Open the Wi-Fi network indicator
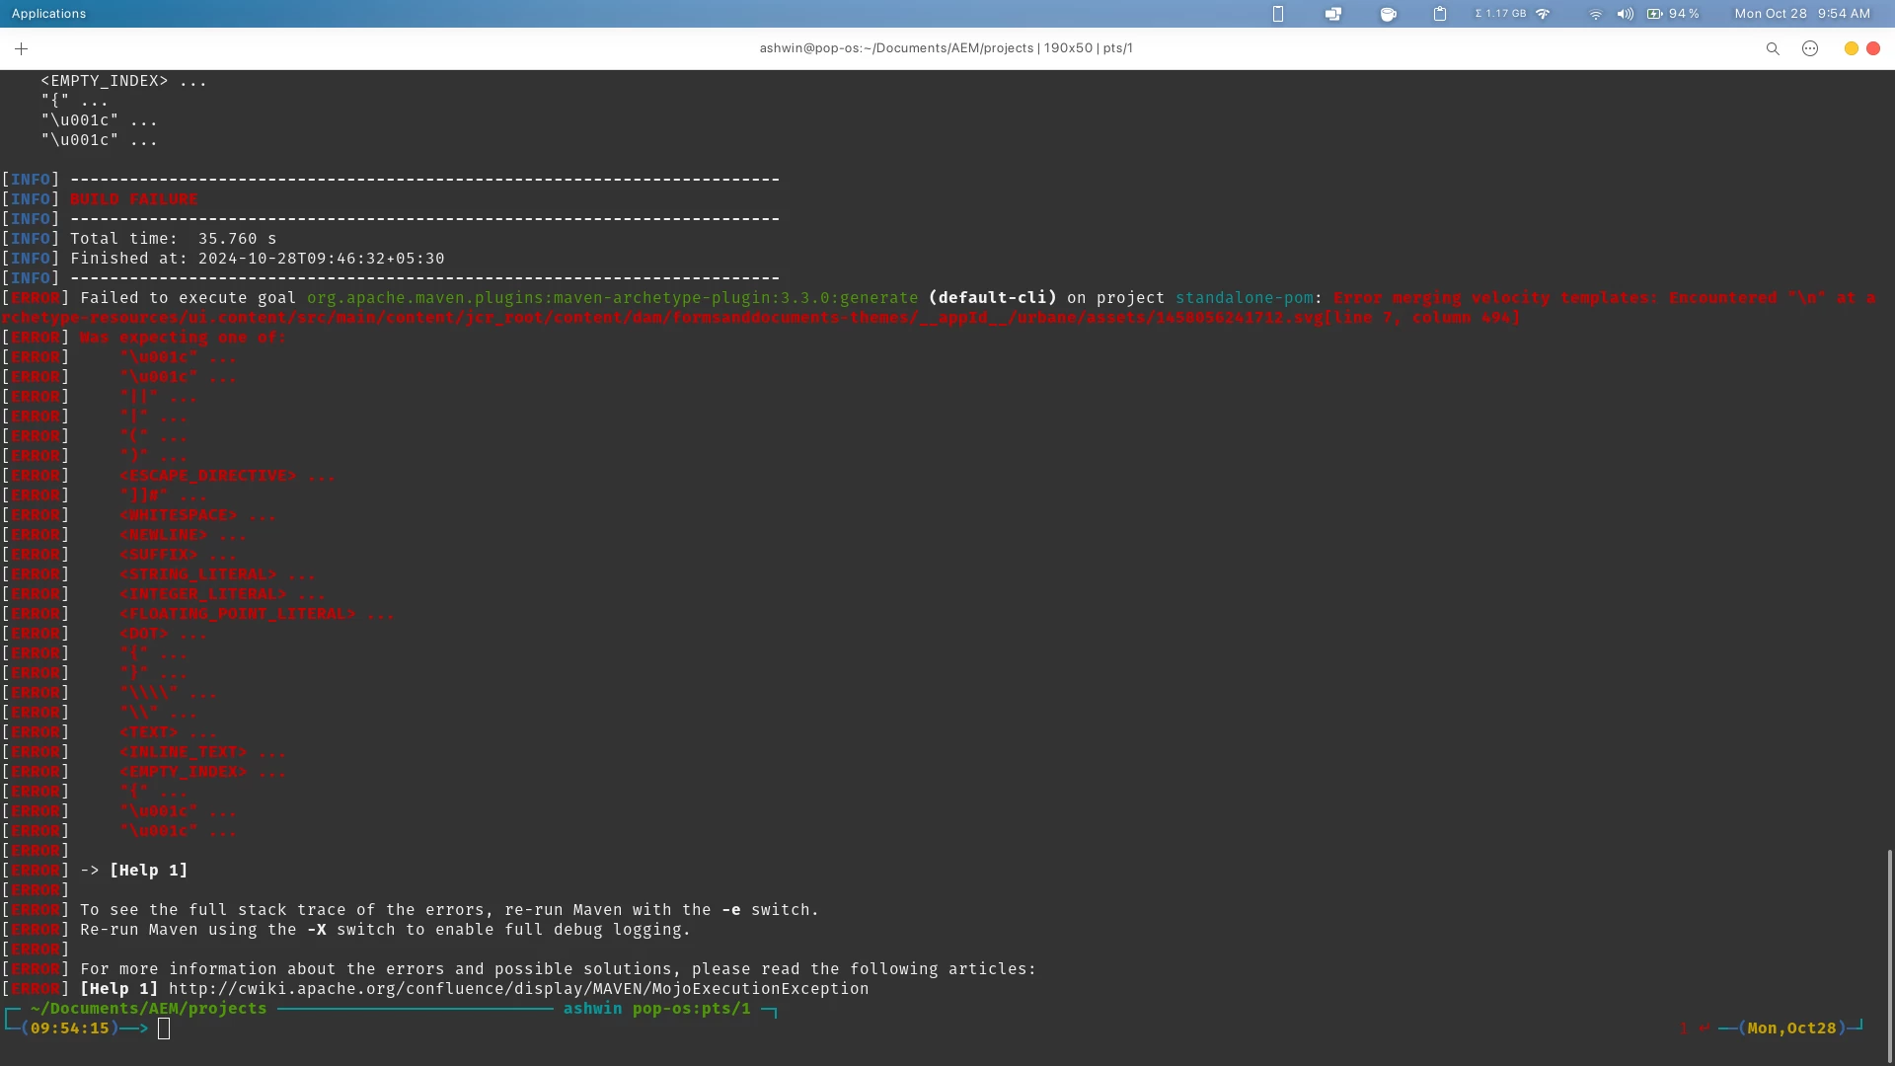Viewport: 1895px width, 1066px height. [1595, 14]
